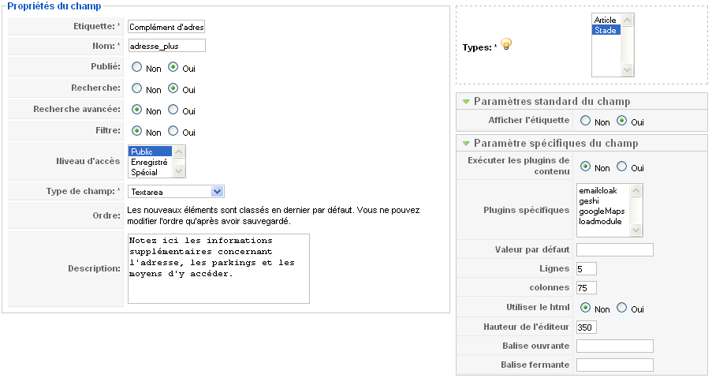Turn Filtre on by selecting Oui
The image size is (712, 378).
[x=173, y=131]
